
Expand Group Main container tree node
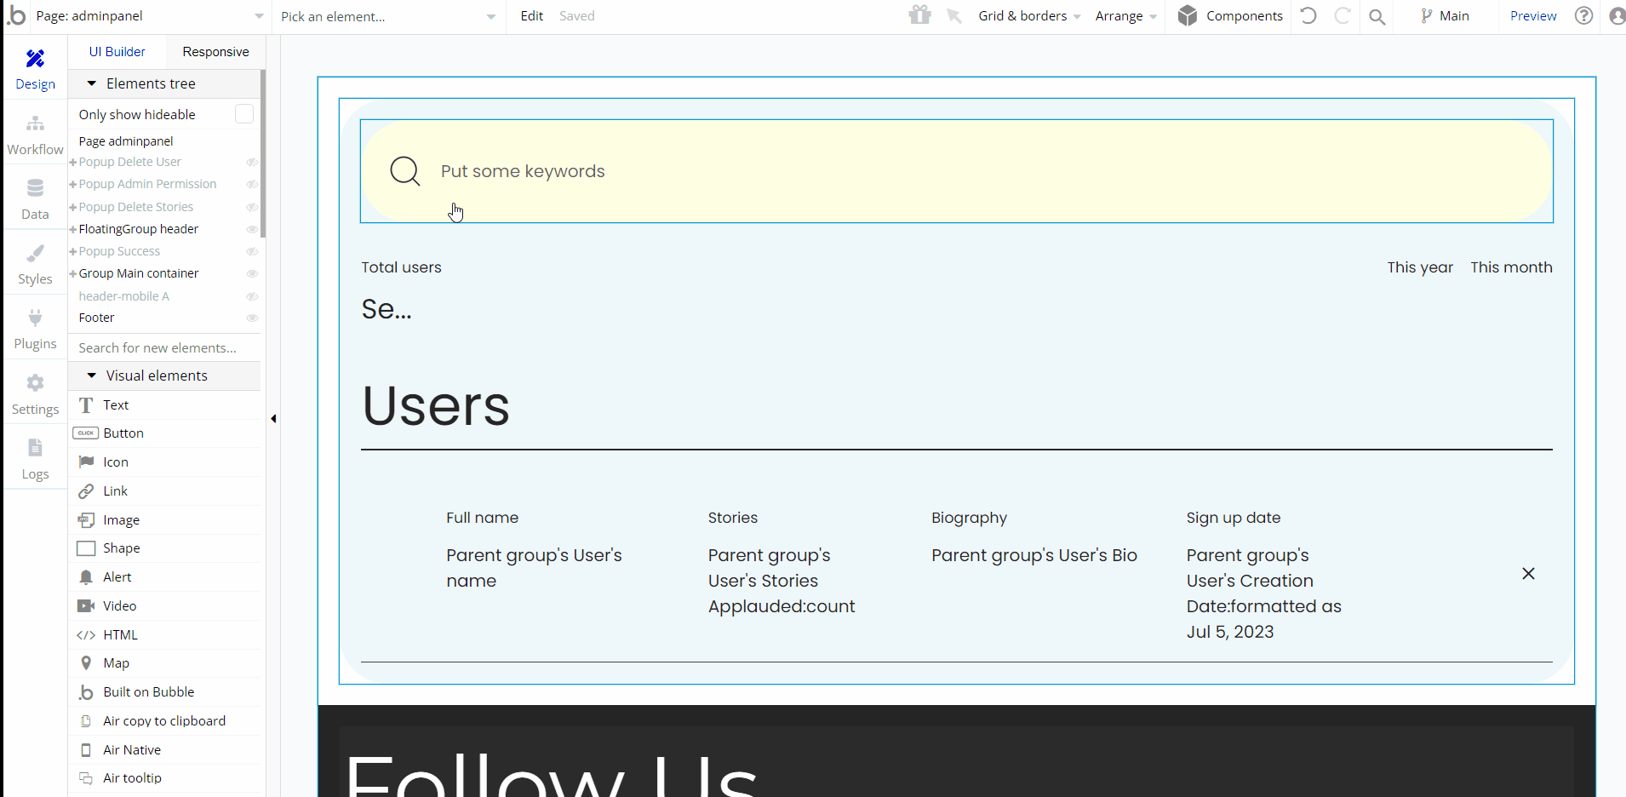click(x=73, y=274)
